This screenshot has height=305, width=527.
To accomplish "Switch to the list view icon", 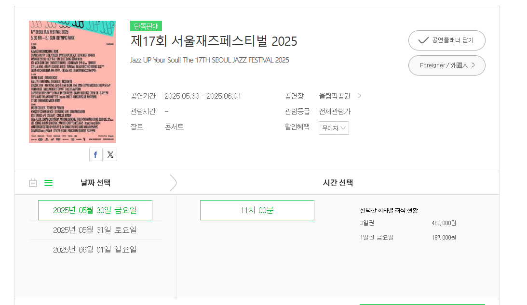I will click(48, 183).
